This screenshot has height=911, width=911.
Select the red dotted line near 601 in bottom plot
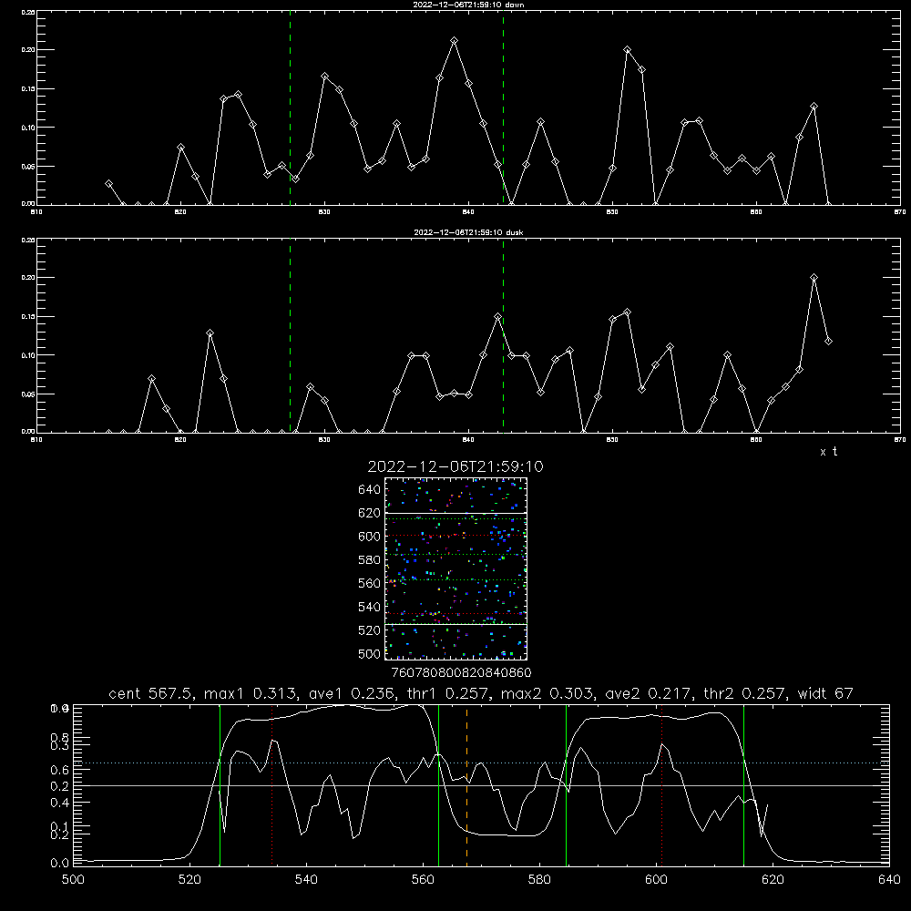click(661, 785)
